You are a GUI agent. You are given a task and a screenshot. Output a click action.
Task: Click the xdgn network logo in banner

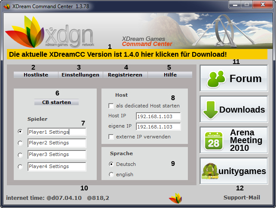coord(50,32)
